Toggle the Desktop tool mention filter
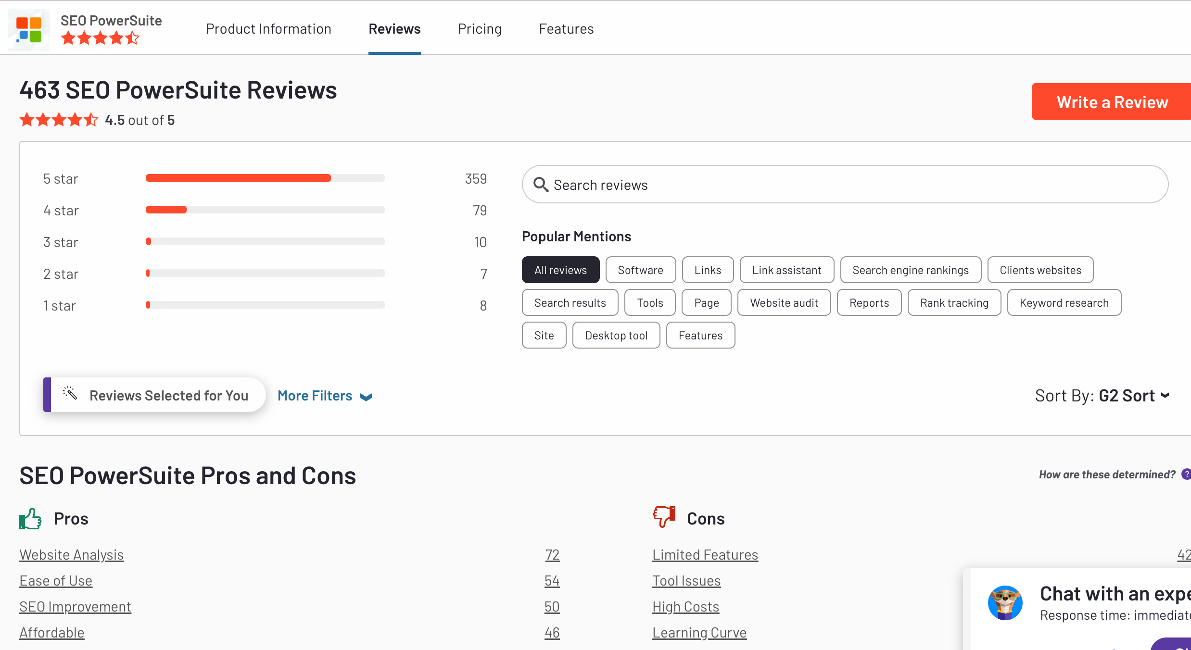1191x650 pixels. tap(616, 335)
